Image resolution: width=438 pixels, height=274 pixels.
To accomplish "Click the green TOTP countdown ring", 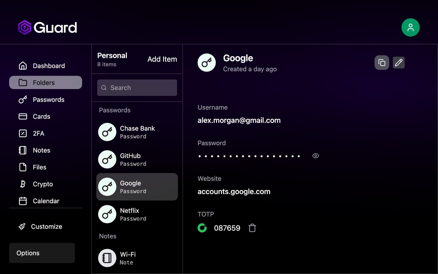I will pyautogui.click(x=202, y=228).
